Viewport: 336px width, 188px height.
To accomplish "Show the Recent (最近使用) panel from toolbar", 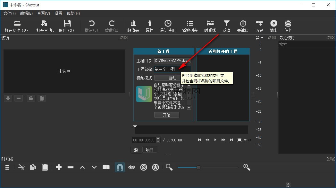I will tap(168, 26).
